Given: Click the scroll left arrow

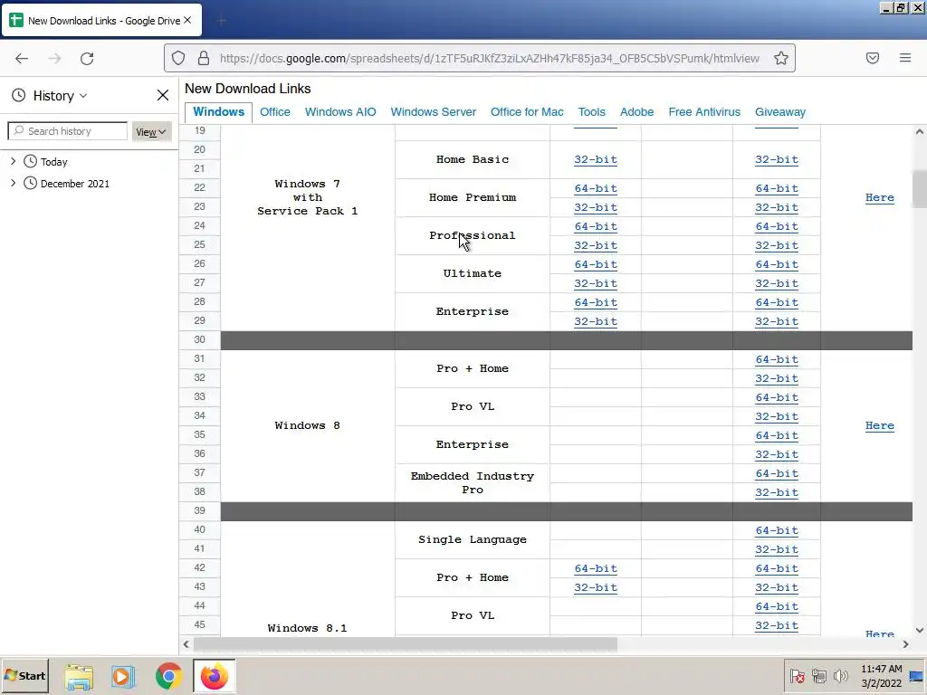Looking at the screenshot, I should coord(186,644).
